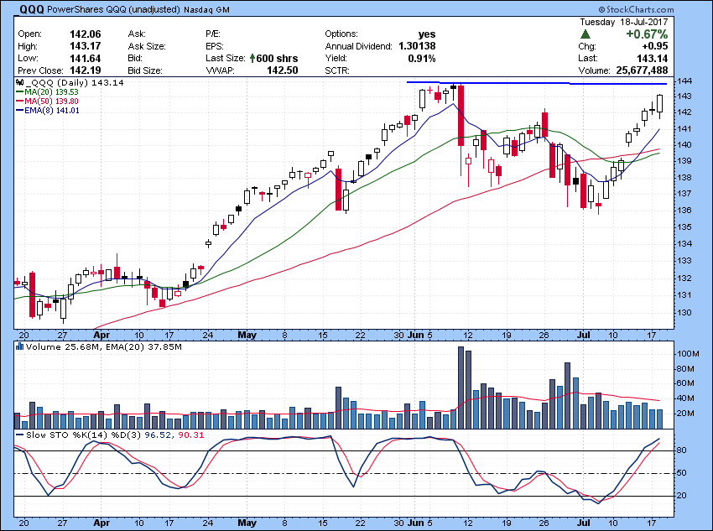
Task: Select the "+0.67%" percent change value
Action: pyautogui.click(x=647, y=34)
